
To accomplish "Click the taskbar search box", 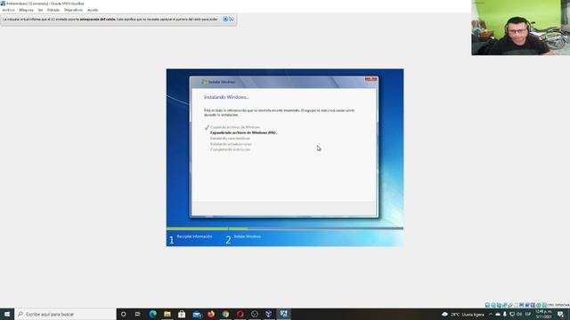I will tap(65, 314).
